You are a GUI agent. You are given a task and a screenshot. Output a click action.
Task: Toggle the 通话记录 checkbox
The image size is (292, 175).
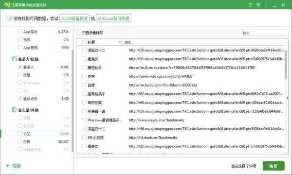20,98
